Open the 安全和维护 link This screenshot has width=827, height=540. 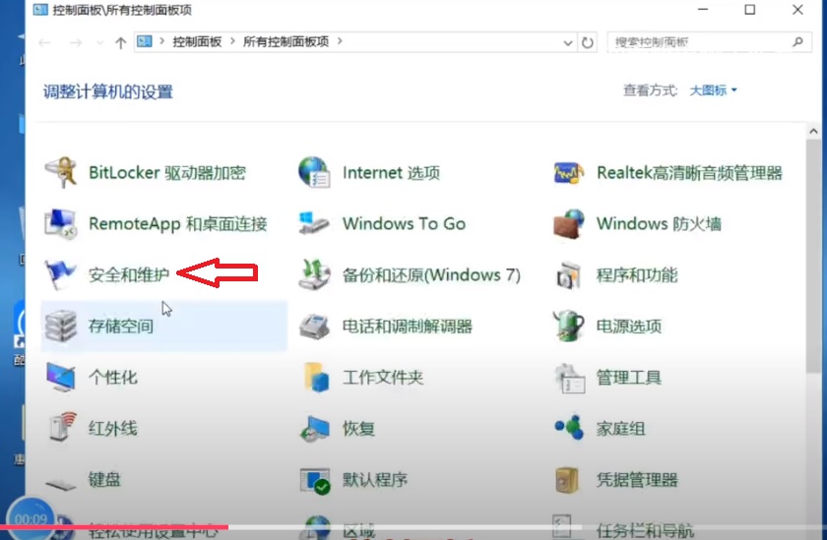tap(129, 275)
